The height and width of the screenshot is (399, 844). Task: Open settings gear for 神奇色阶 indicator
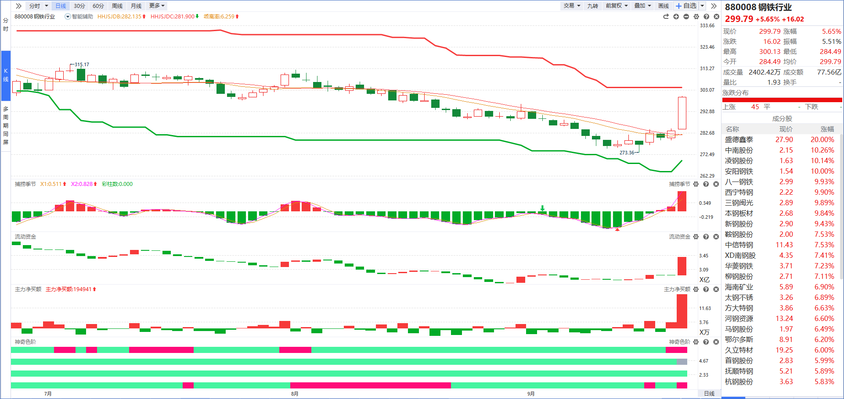click(x=696, y=342)
